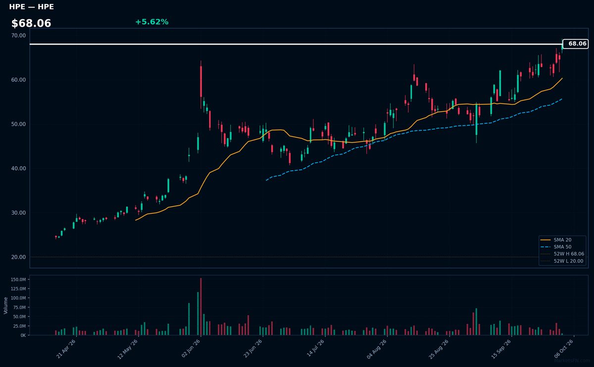
Task: Click the 50.0M volume axis label
Action: pyautogui.click(x=19, y=317)
